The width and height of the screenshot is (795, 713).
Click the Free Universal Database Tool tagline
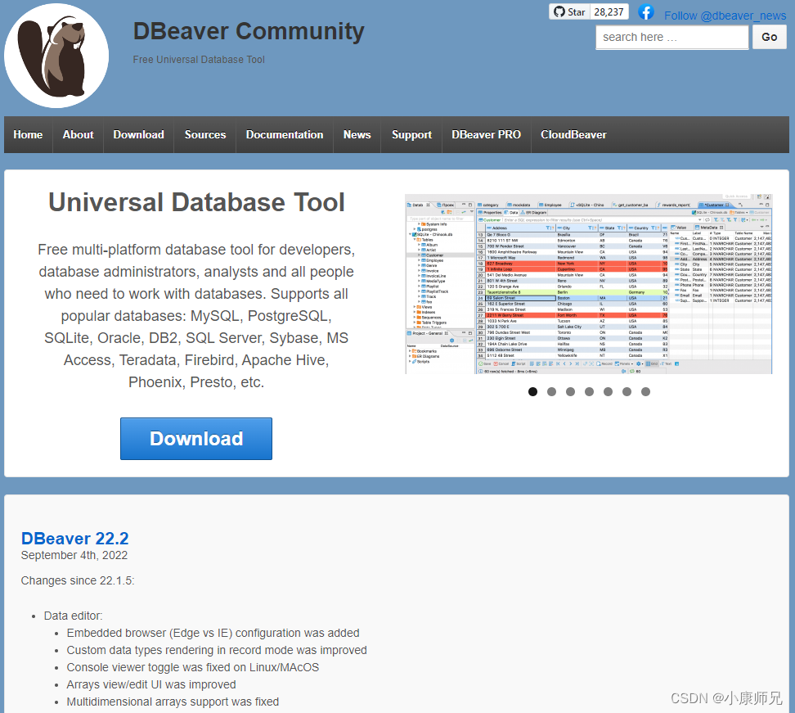pyautogui.click(x=199, y=60)
